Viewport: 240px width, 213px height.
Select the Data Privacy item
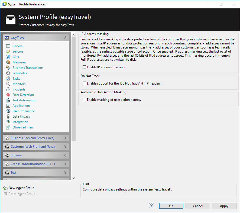pyautogui.click(x=21, y=117)
